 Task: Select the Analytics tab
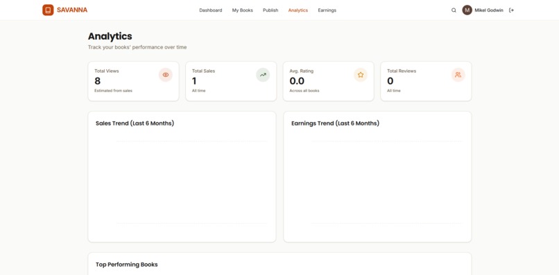[298, 10]
